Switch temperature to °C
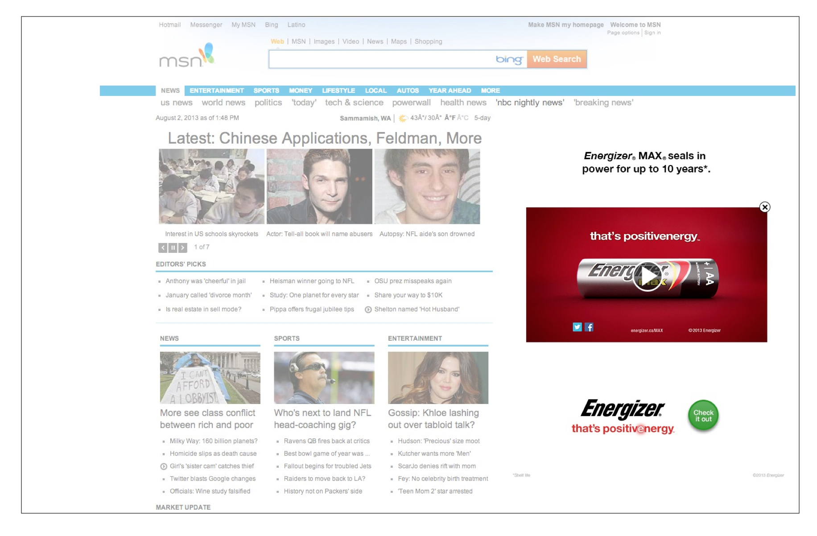Screen dimensions: 817x536 pos(462,118)
